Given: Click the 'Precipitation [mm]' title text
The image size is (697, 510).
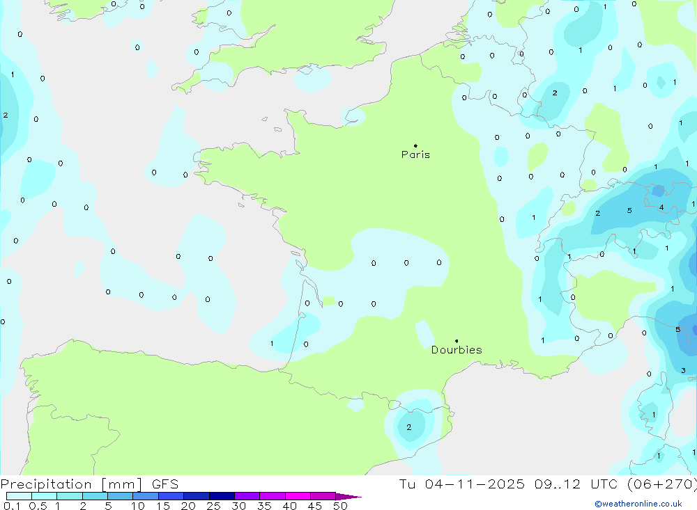Looking at the screenshot, I should [x=72, y=484].
